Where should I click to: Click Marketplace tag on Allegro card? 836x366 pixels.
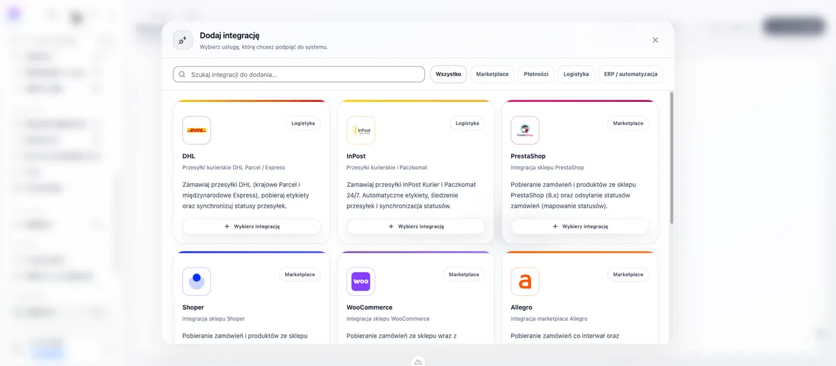coord(628,274)
